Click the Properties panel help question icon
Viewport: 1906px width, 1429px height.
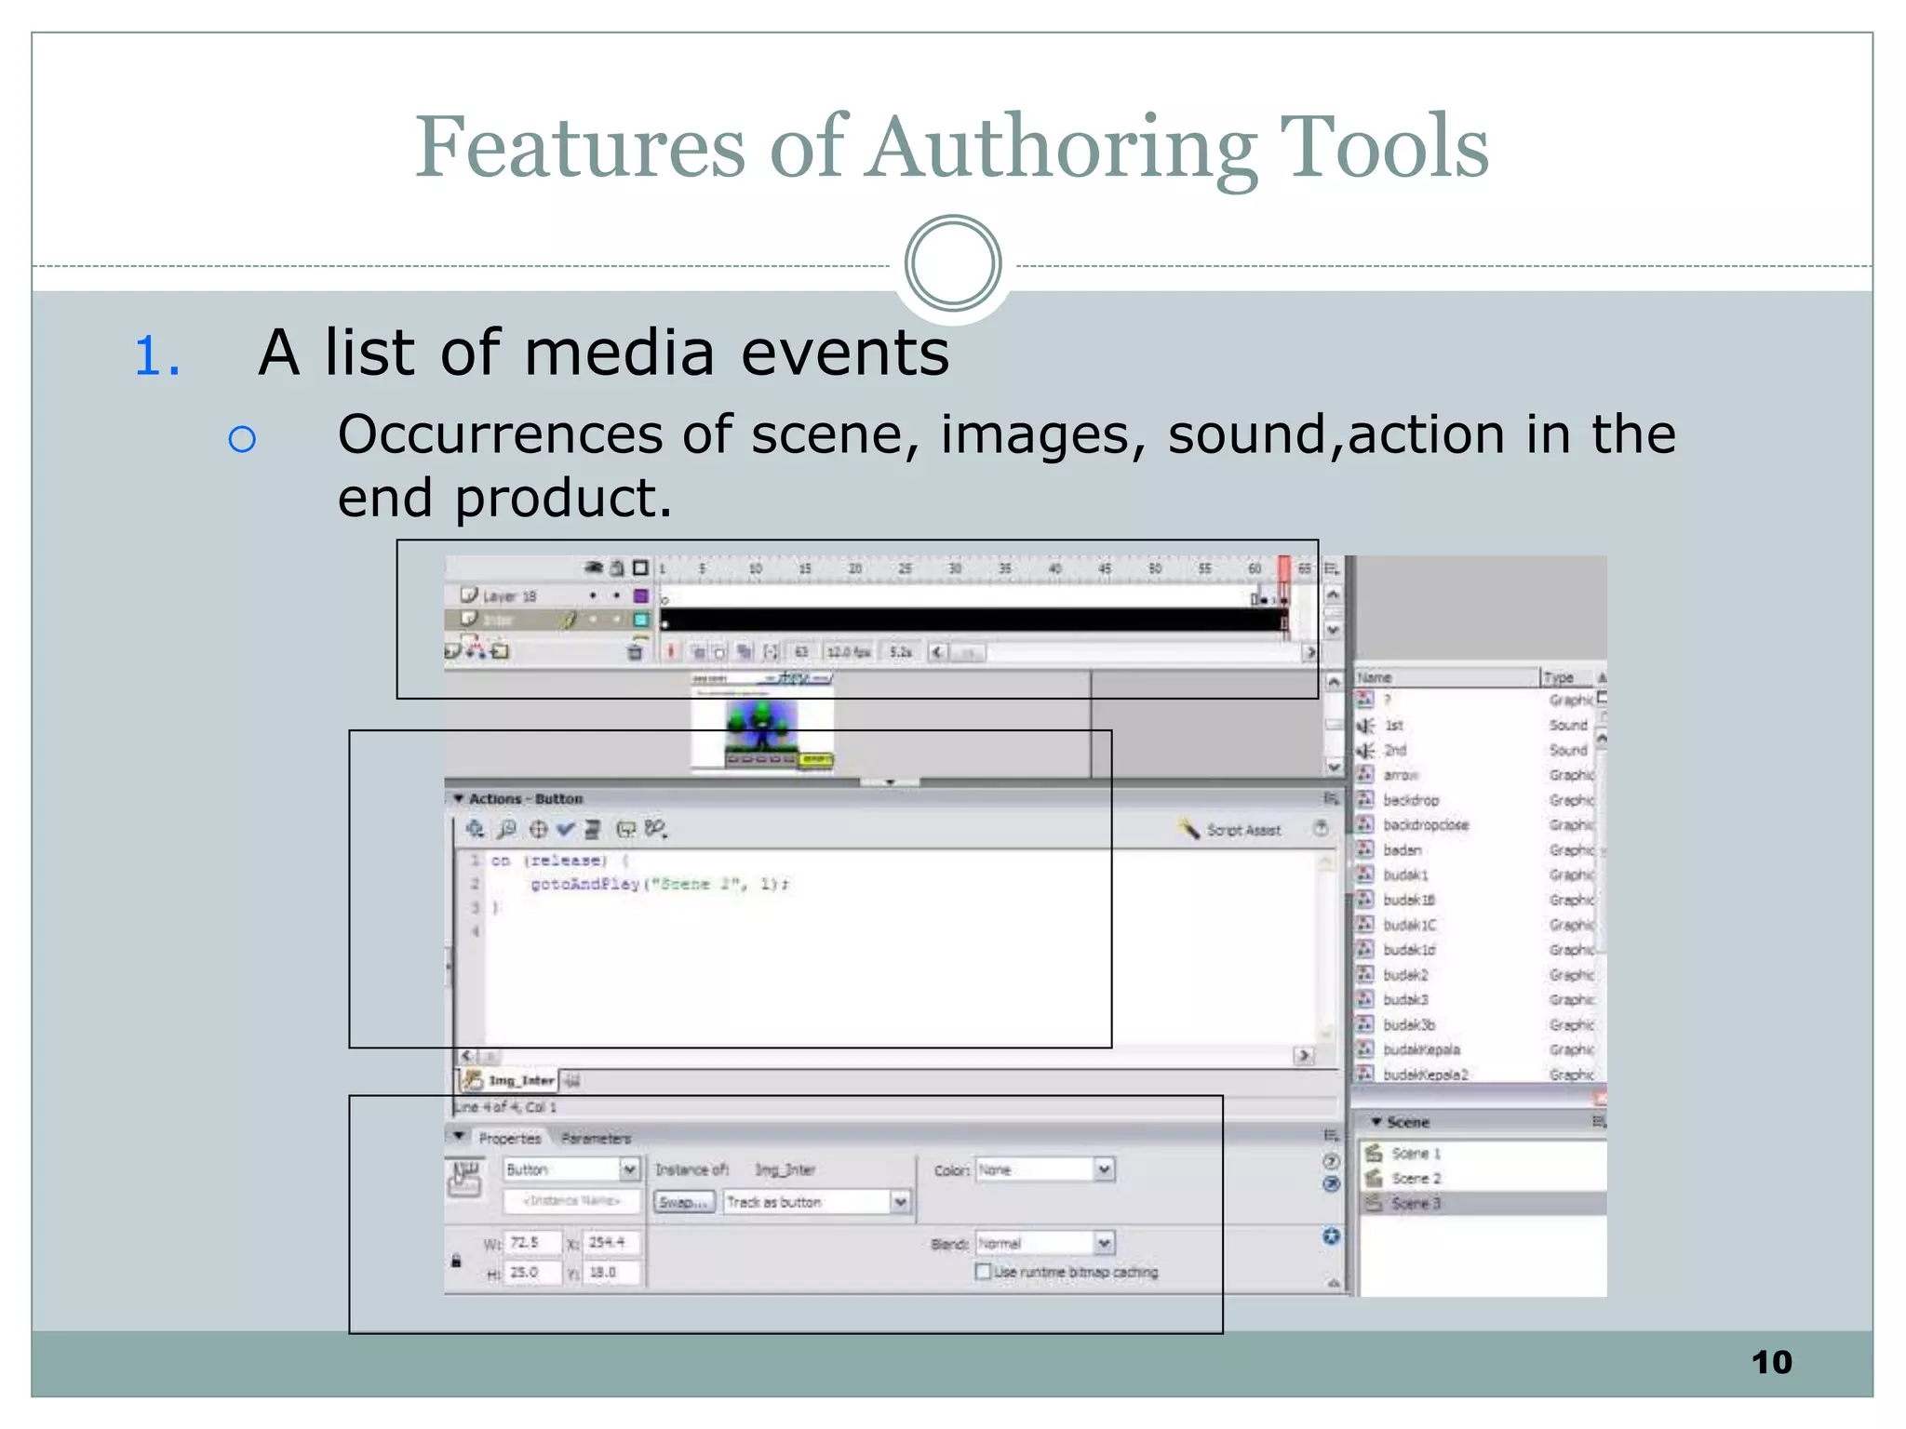1332,1161
